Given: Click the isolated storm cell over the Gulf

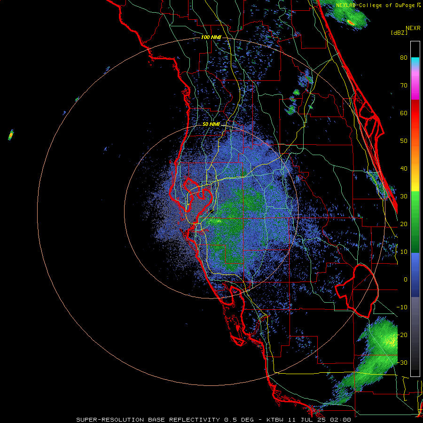Looking at the screenshot, I should tap(11, 135).
